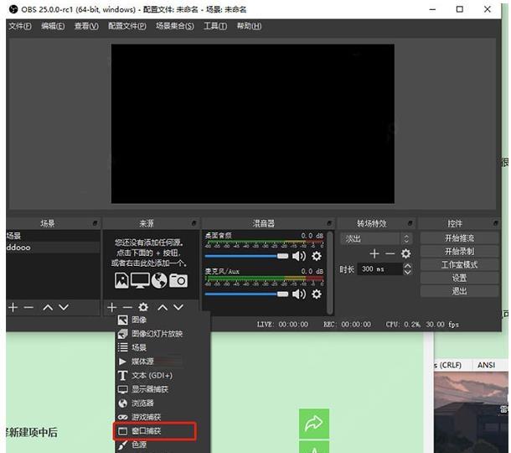Mute the 桌面音频 speaker icon
This screenshot has width=511, height=453.
click(299, 256)
